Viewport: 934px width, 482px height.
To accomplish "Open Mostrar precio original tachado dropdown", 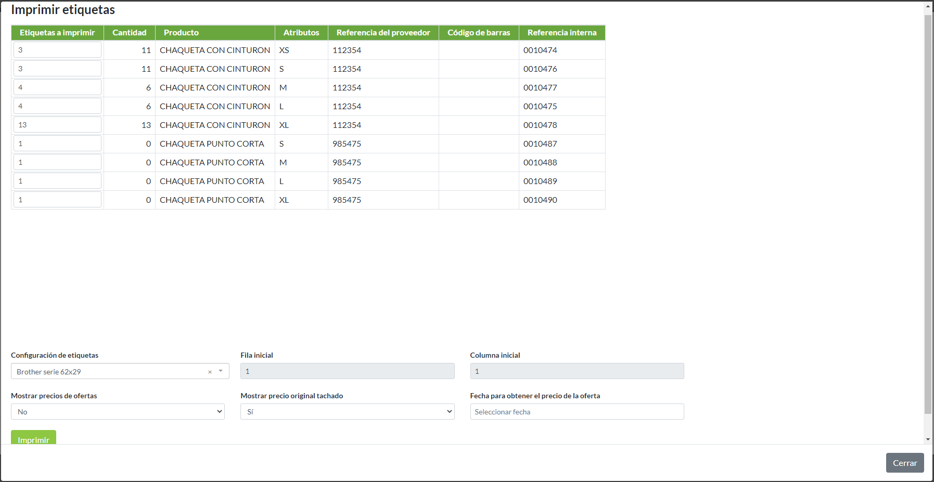I will (x=347, y=412).
